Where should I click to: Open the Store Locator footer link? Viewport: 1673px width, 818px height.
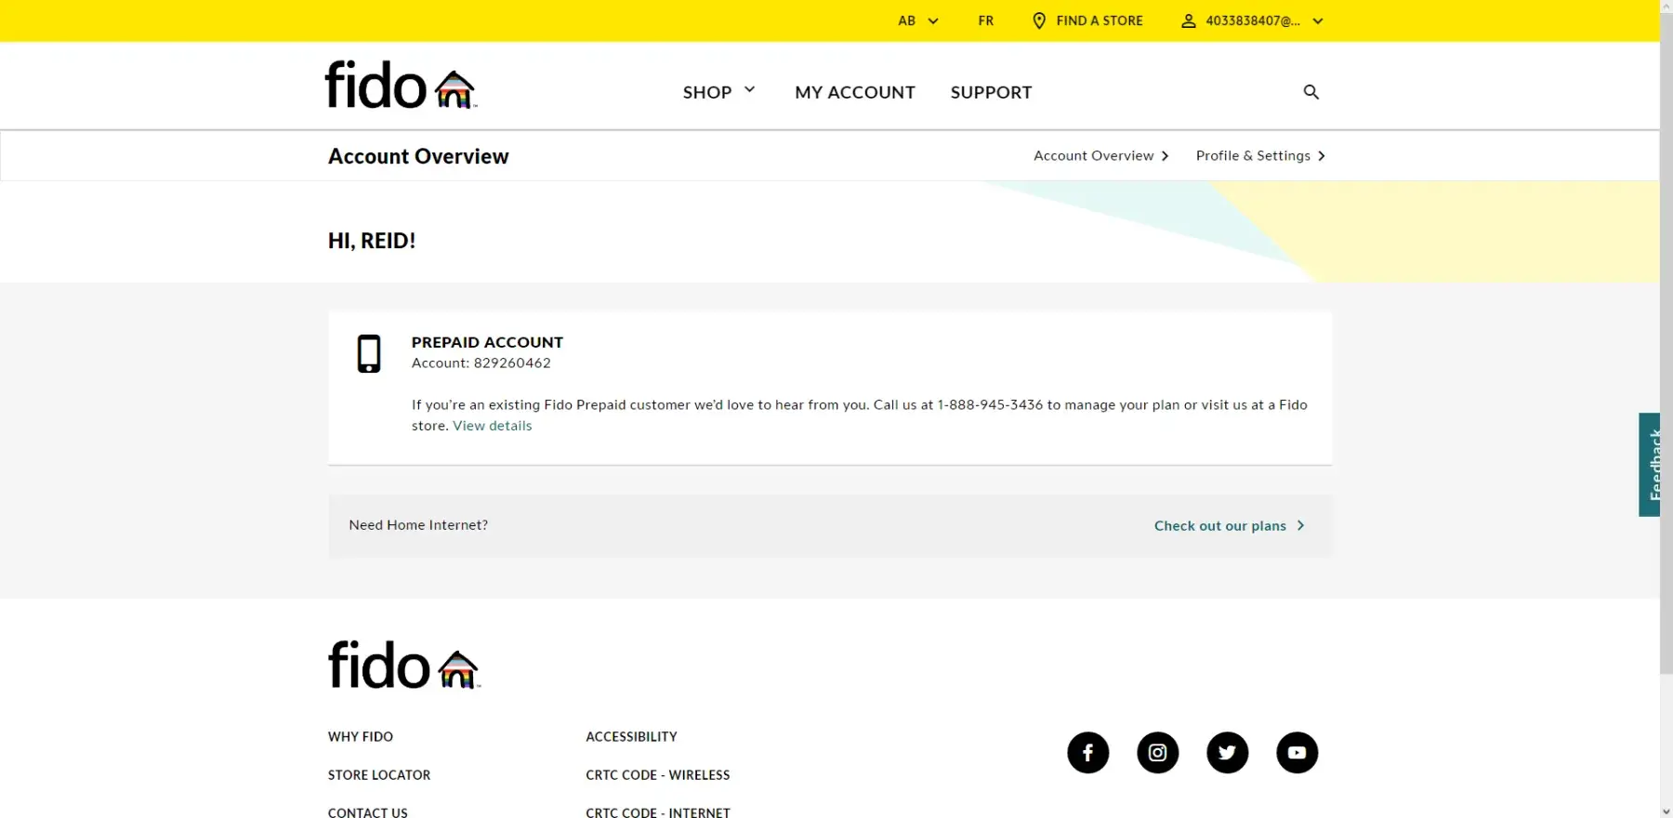(x=379, y=775)
